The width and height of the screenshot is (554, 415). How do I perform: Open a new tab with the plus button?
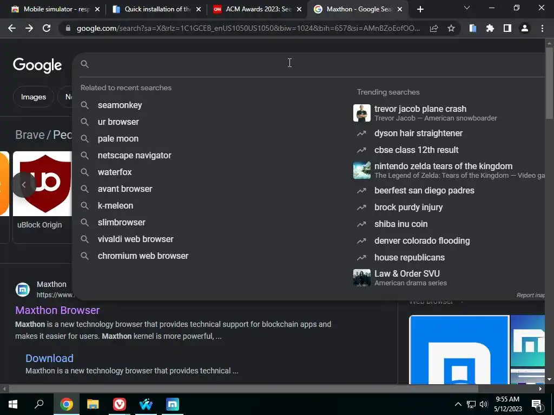420,9
